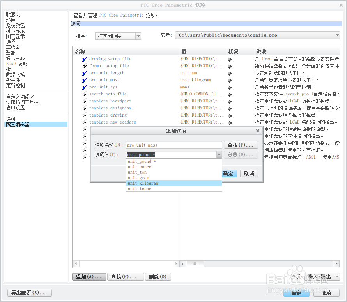Click the 选项名称 input field
Image resolution: width=347 pixels, height=302 pixels.
(174, 145)
